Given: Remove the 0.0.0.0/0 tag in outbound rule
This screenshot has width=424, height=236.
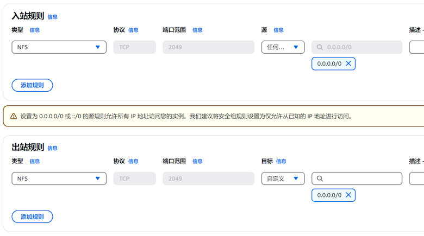Looking at the screenshot, I should click(x=348, y=195).
